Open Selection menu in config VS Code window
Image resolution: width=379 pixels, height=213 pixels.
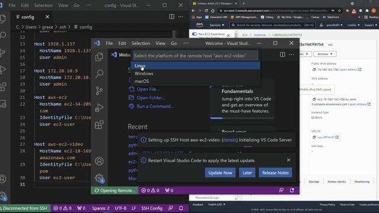[43, 5]
